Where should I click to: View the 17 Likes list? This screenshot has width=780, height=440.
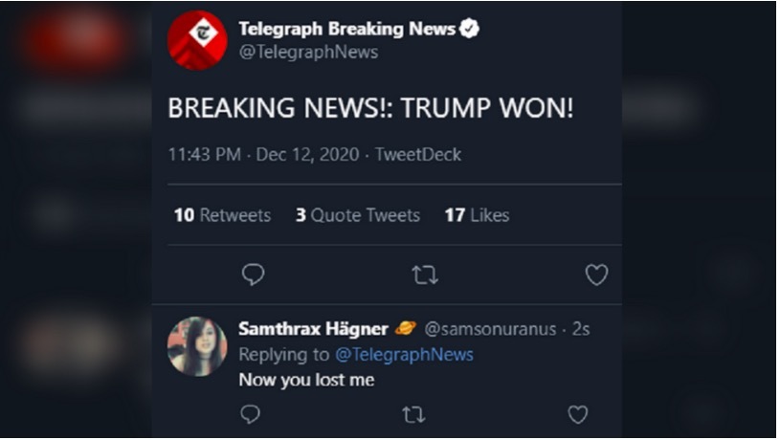477,215
